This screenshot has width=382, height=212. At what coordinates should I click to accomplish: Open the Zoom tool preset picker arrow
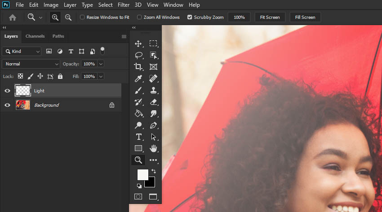point(41,17)
